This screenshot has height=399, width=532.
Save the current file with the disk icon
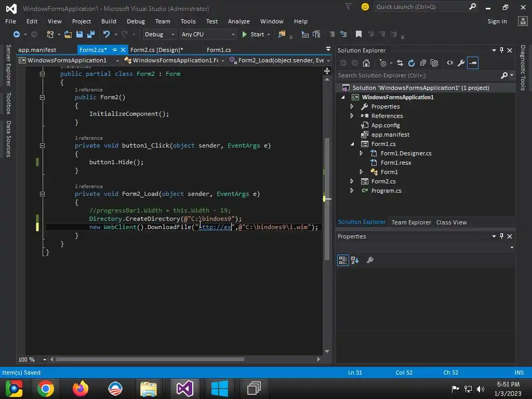coord(79,34)
